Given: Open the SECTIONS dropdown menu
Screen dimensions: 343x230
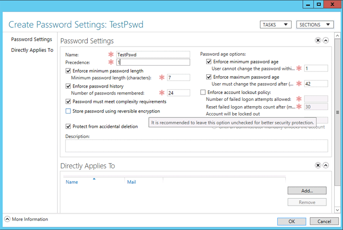Looking at the screenshot, I should (x=316, y=24).
